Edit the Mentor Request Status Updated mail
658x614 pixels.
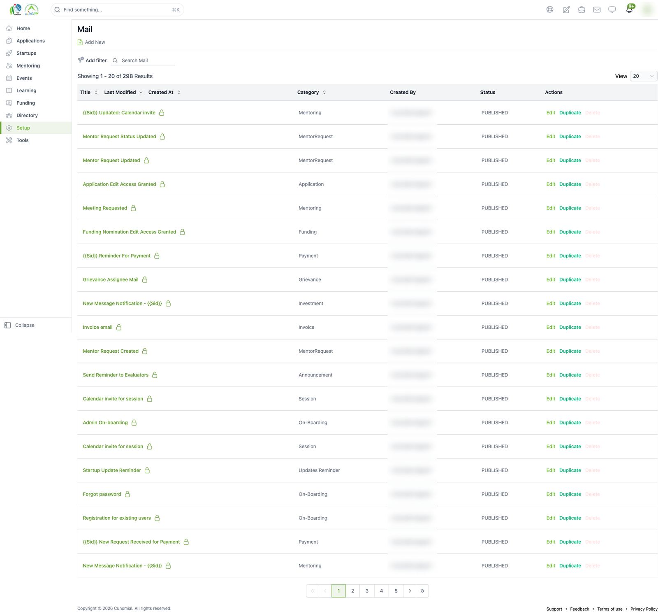pos(551,137)
